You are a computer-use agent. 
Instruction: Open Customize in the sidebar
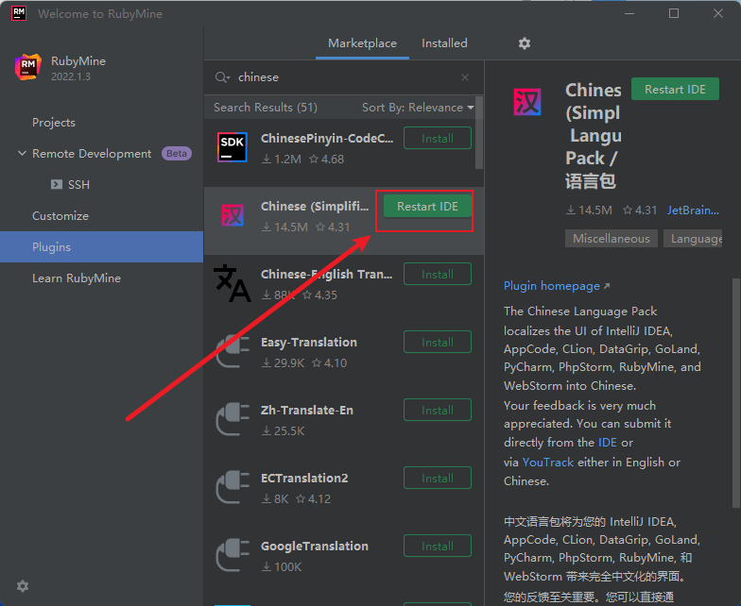click(x=60, y=216)
